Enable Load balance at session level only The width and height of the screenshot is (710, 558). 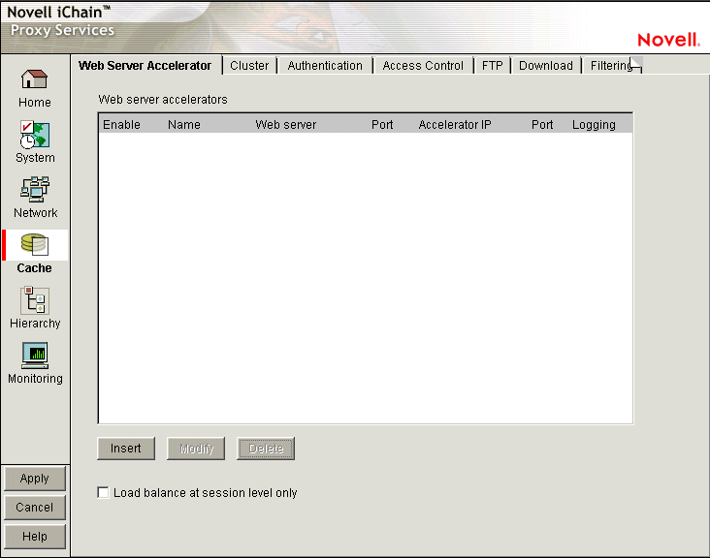coord(103,492)
